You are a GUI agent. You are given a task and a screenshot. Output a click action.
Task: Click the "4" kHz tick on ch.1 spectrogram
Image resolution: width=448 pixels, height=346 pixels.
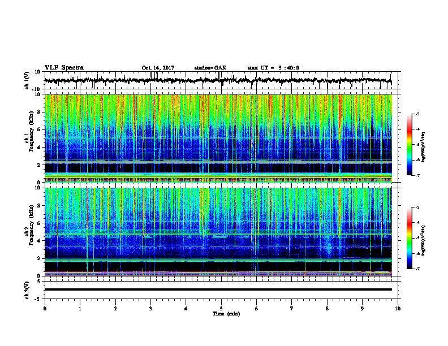pyautogui.click(x=39, y=148)
